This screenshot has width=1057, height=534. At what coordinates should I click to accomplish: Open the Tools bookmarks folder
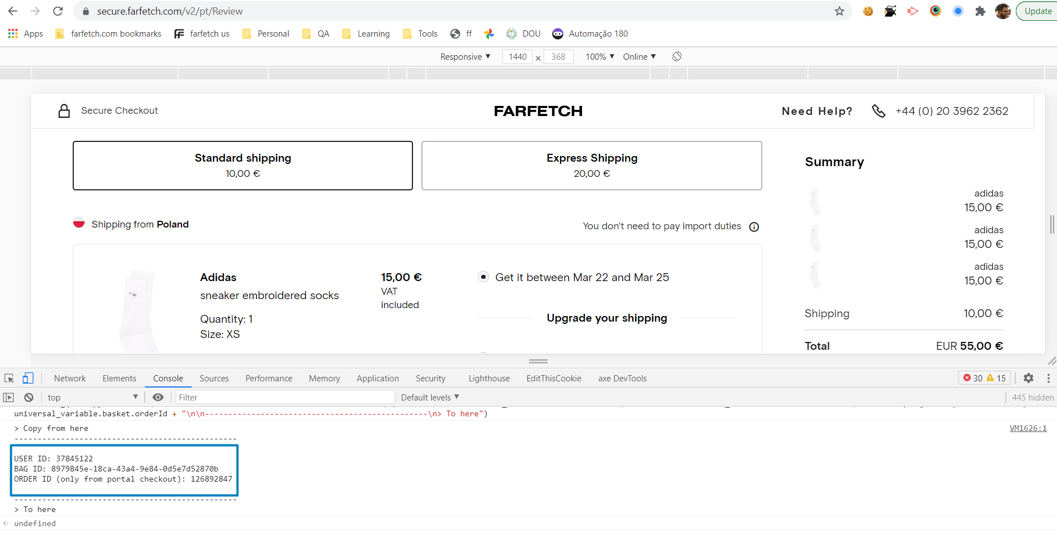[420, 34]
